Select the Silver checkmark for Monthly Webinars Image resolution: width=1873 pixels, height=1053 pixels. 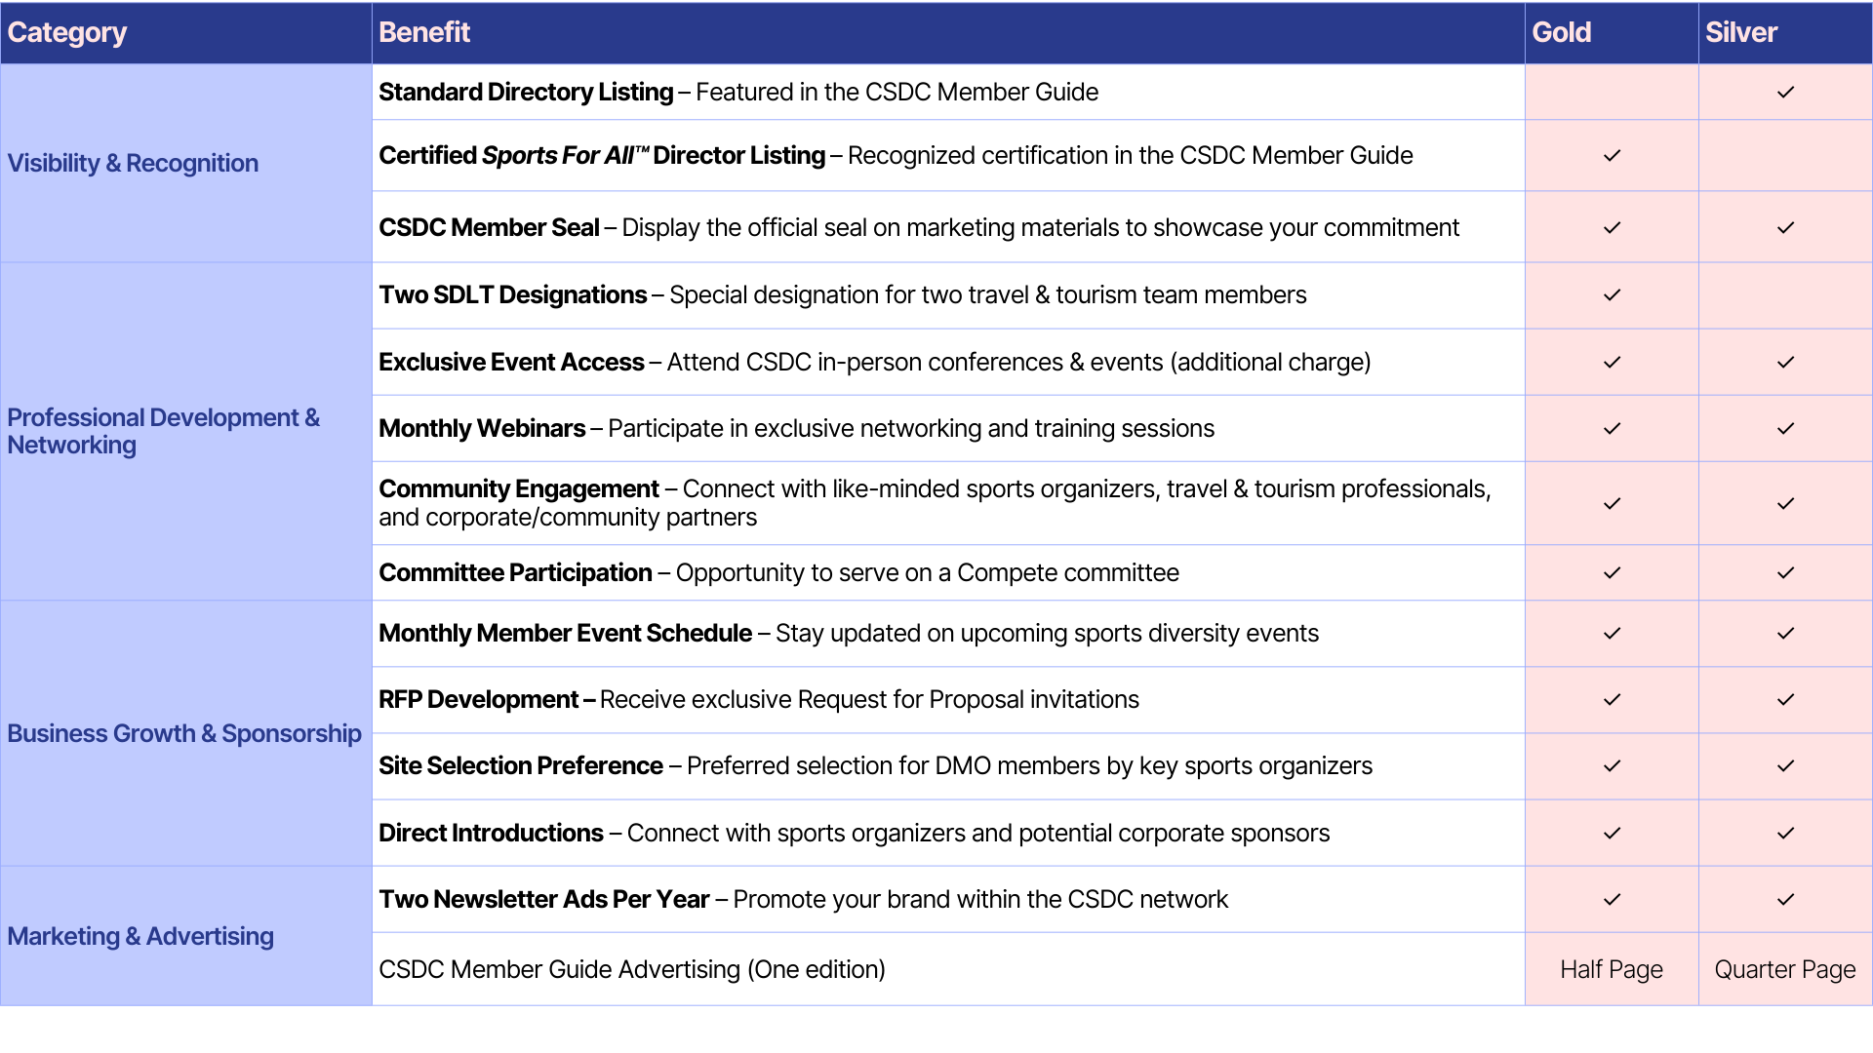(x=1785, y=429)
